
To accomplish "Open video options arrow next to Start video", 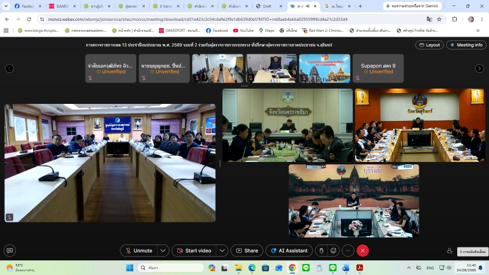I will 222,251.
